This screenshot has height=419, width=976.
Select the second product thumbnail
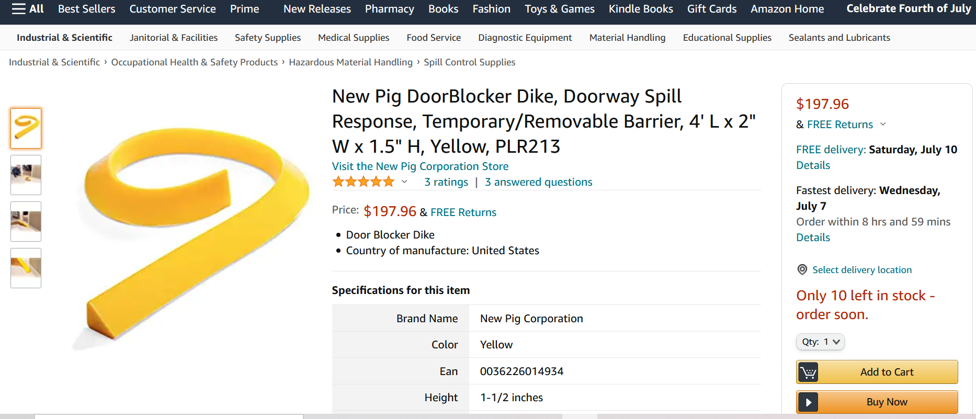(x=26, y=175)
